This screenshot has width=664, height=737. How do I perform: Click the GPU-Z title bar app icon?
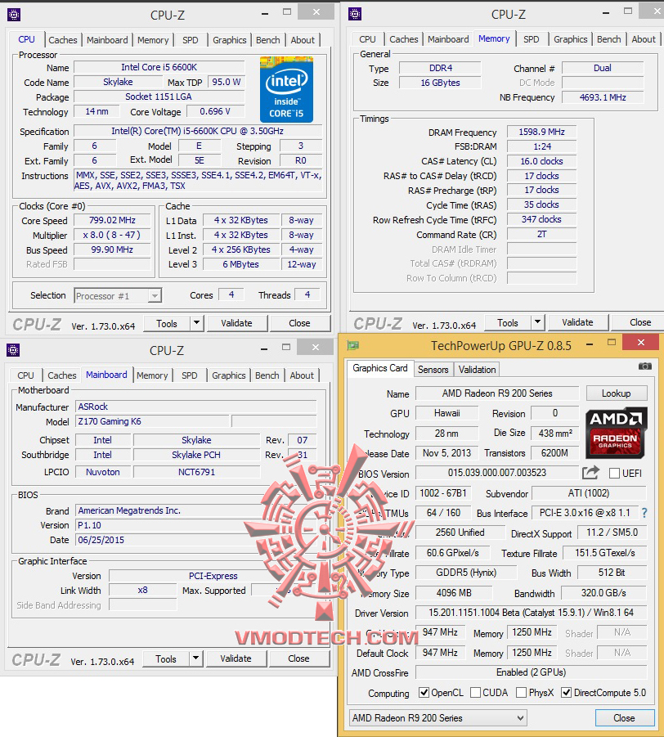pyautogui.click(x=353, y=345)
